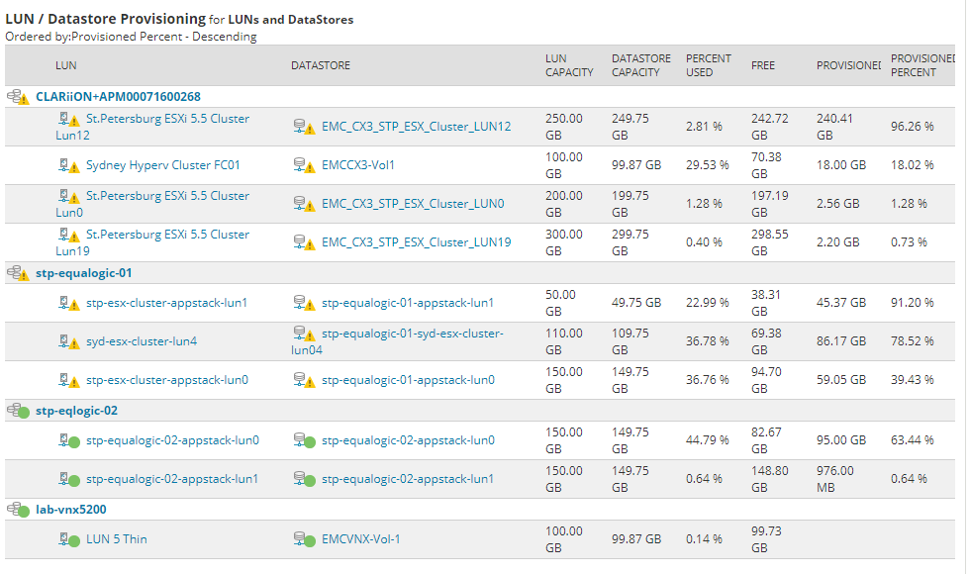The height and width of the screenshot is (574, 969).
Task: Open datastore EMCVNX-Vol-1 link
Action: click(361, 539)
